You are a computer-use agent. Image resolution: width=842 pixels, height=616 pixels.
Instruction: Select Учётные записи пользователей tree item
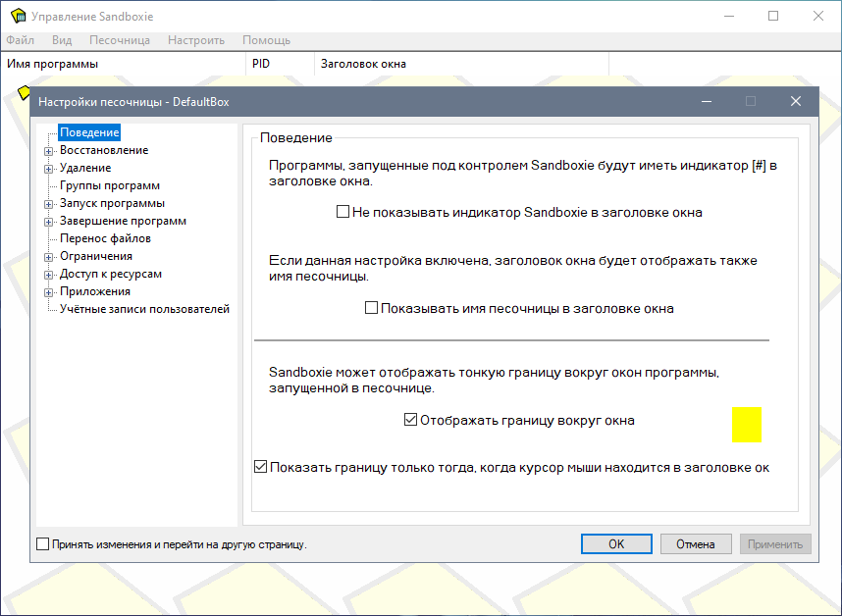[144, 309]
